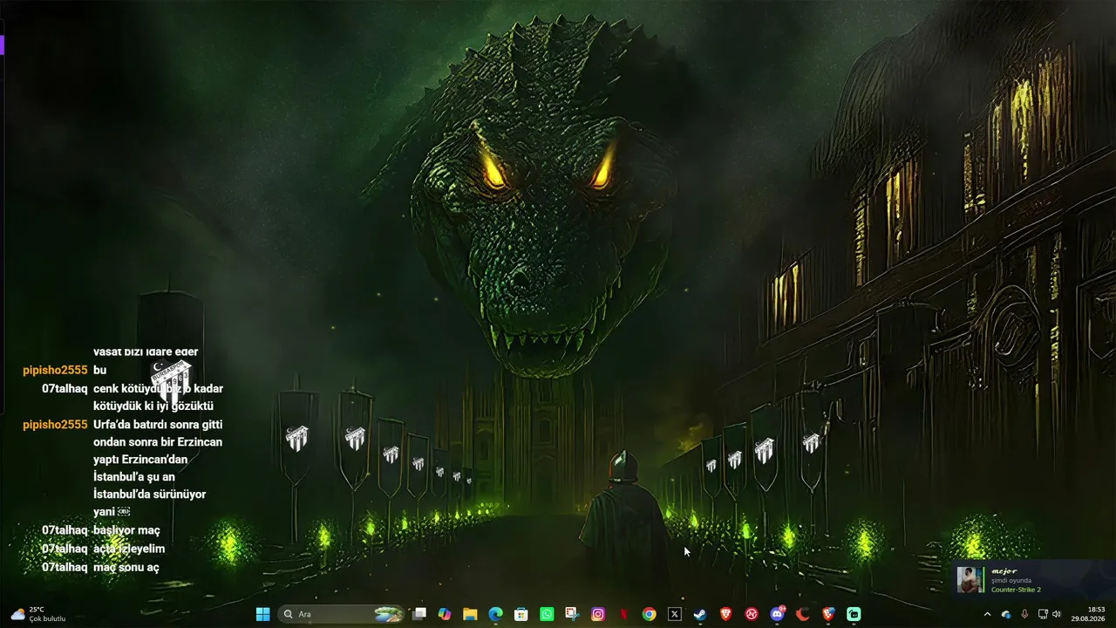Click the red crescent taskbar icon

pos(802,614)
